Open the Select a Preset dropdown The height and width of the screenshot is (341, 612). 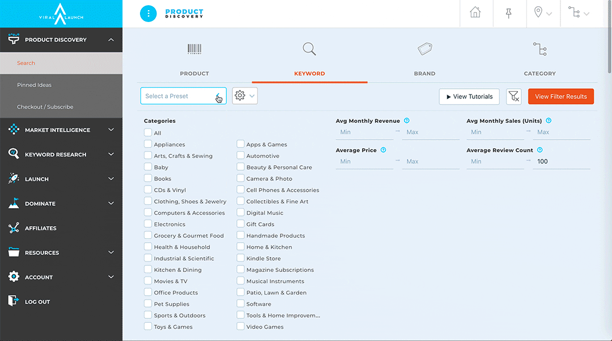pos(183,96)
